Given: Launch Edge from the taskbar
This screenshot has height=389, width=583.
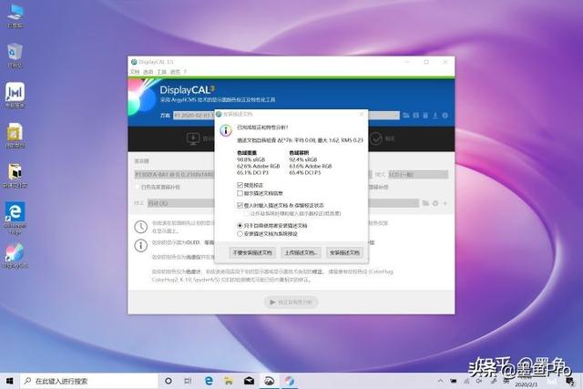Looking at the screenshot, I should click(x=209, y=381).
